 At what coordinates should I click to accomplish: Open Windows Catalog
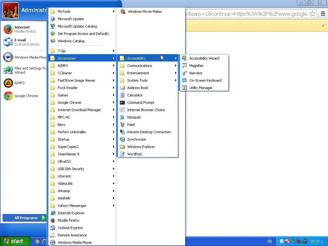point(82,41)
